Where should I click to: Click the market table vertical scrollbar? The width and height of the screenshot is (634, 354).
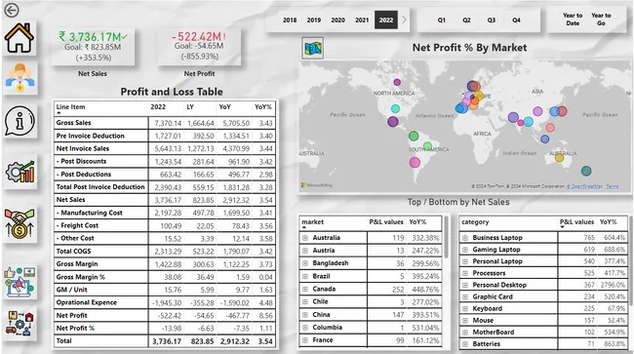[447, 238]
